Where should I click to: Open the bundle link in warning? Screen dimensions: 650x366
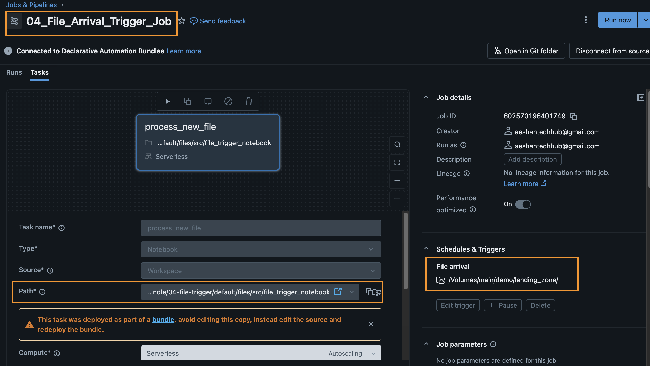tap(163, 320)
